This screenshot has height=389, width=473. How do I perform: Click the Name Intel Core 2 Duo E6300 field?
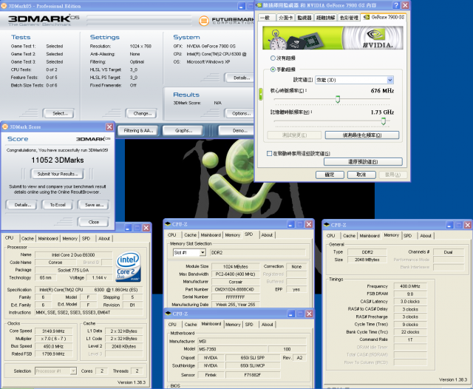click(73, 255)
